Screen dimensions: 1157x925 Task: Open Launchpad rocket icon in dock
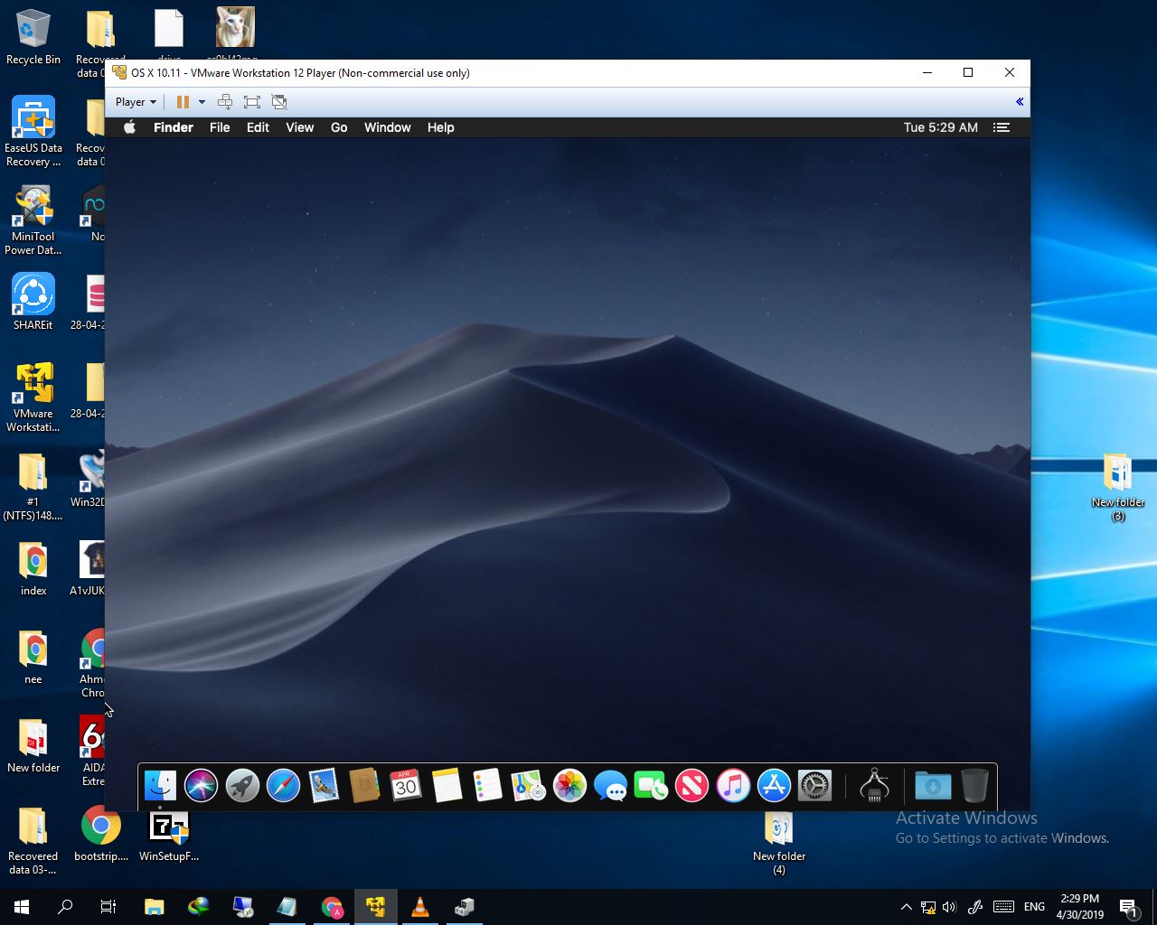(x=242, y=786)
